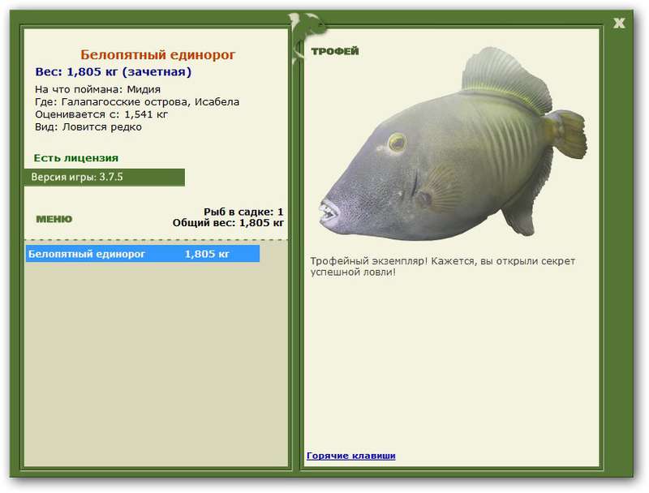649x493 pixels.
Task: Click the text Вид: Ловится редко
Action: [x=88, y=127]
